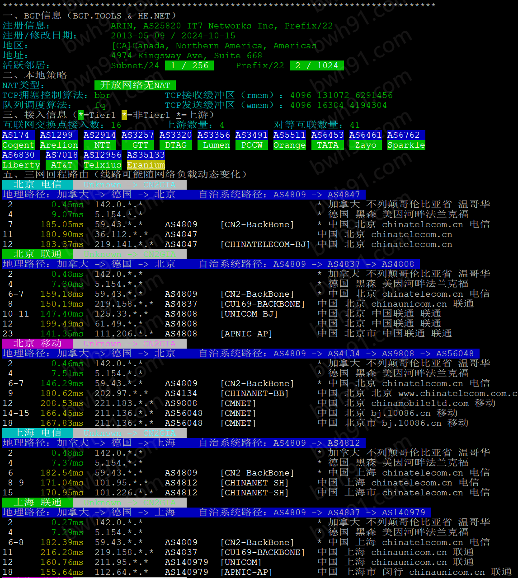The height and width of the screenshot is (578, 518).
Task: Click the green "Arelion" carrier label
Action: pyautogui.click(x=59, y=145)
